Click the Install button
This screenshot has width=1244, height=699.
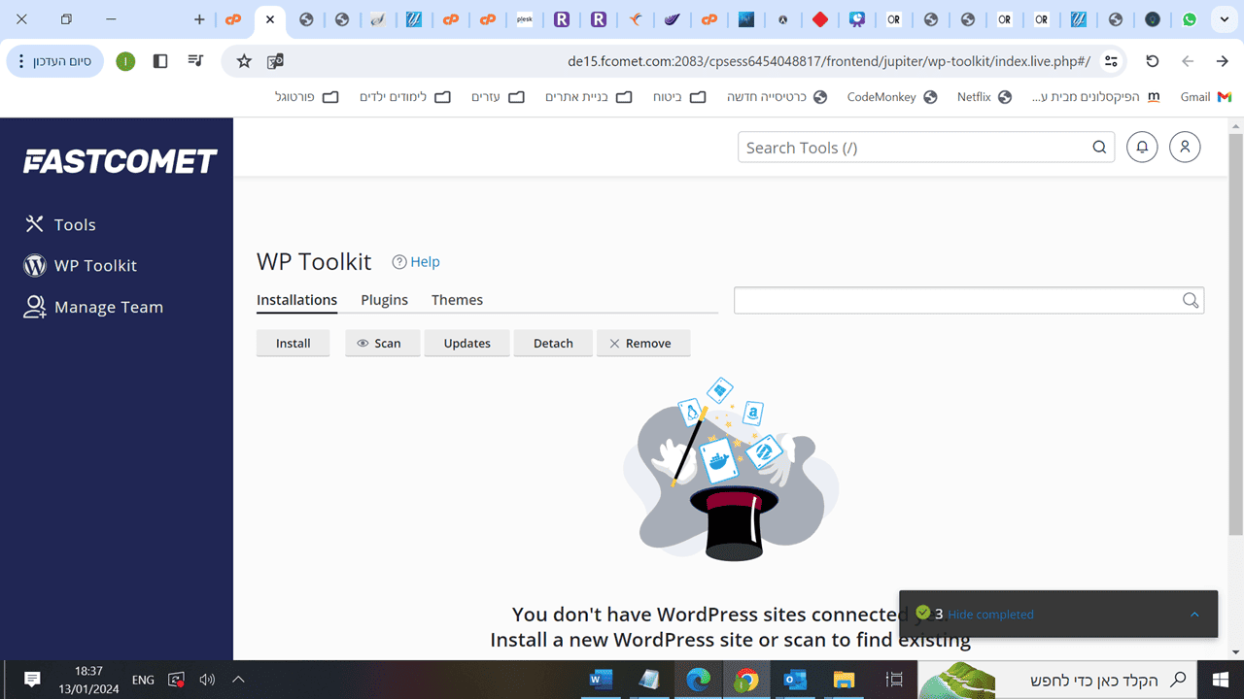pos(294,343)
